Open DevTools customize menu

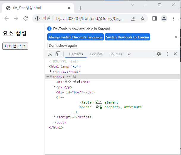pyautogui.click(x=167, y=54)
